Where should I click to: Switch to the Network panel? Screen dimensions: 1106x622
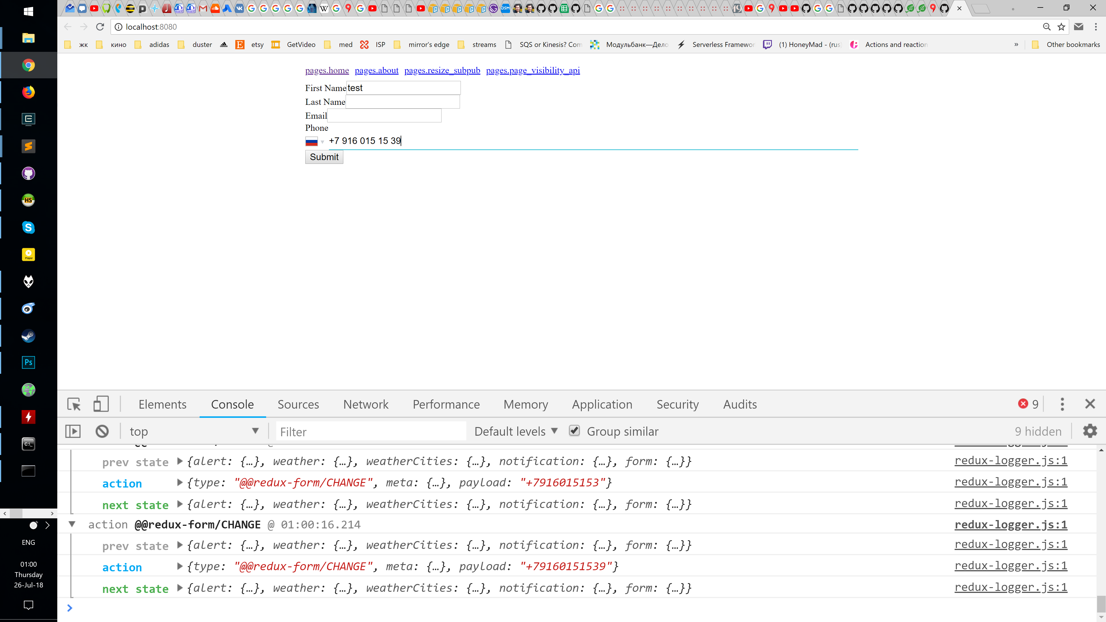366,404
